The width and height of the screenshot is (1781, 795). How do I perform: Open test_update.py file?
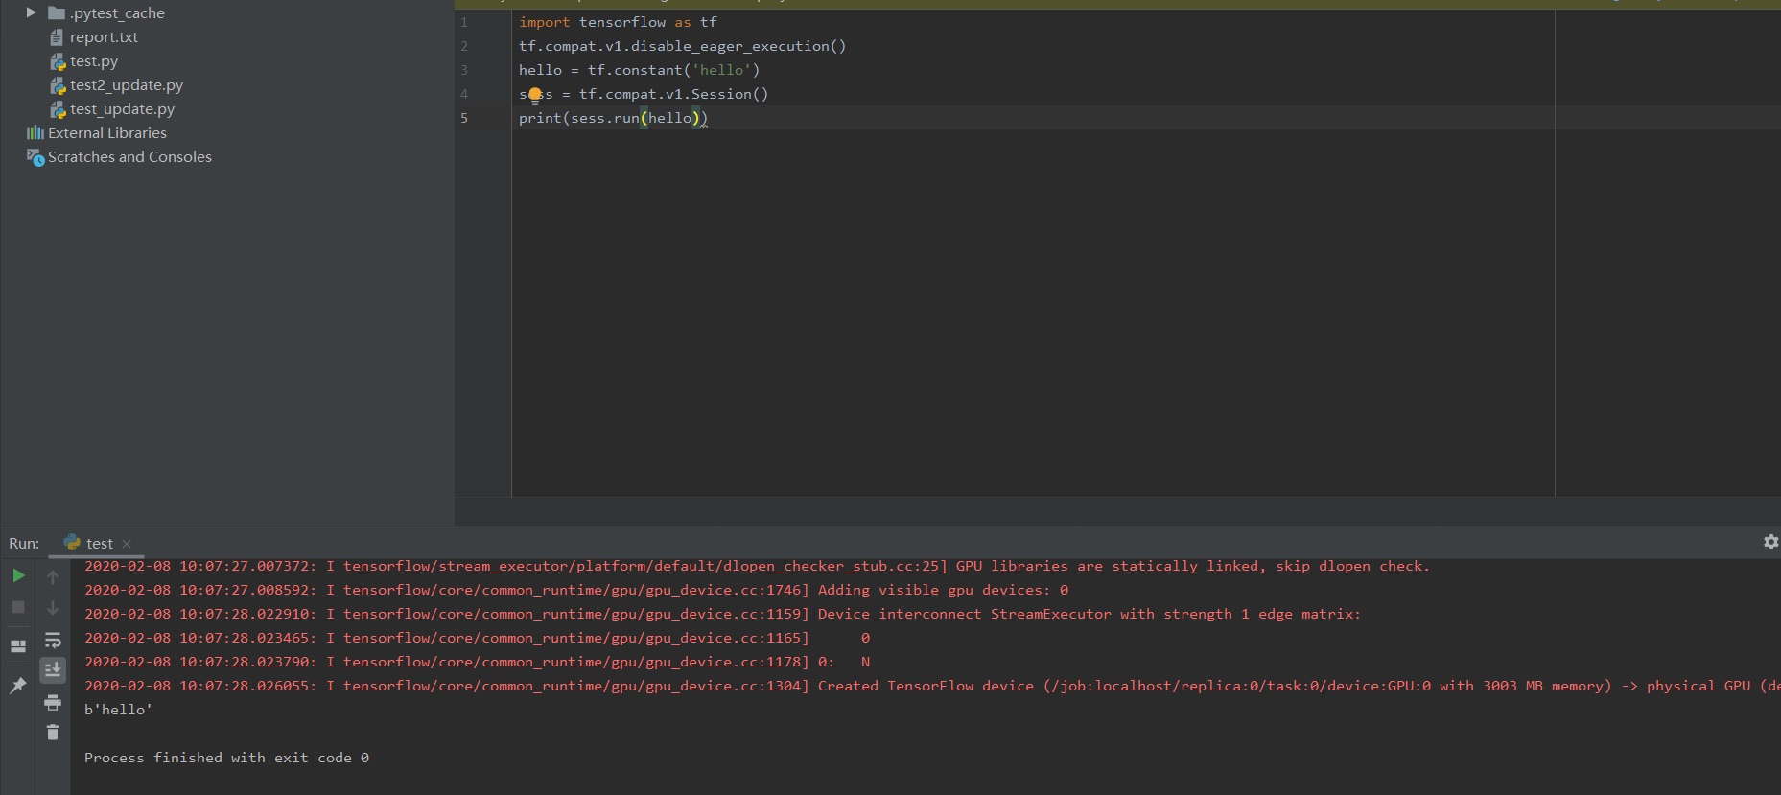122,108
